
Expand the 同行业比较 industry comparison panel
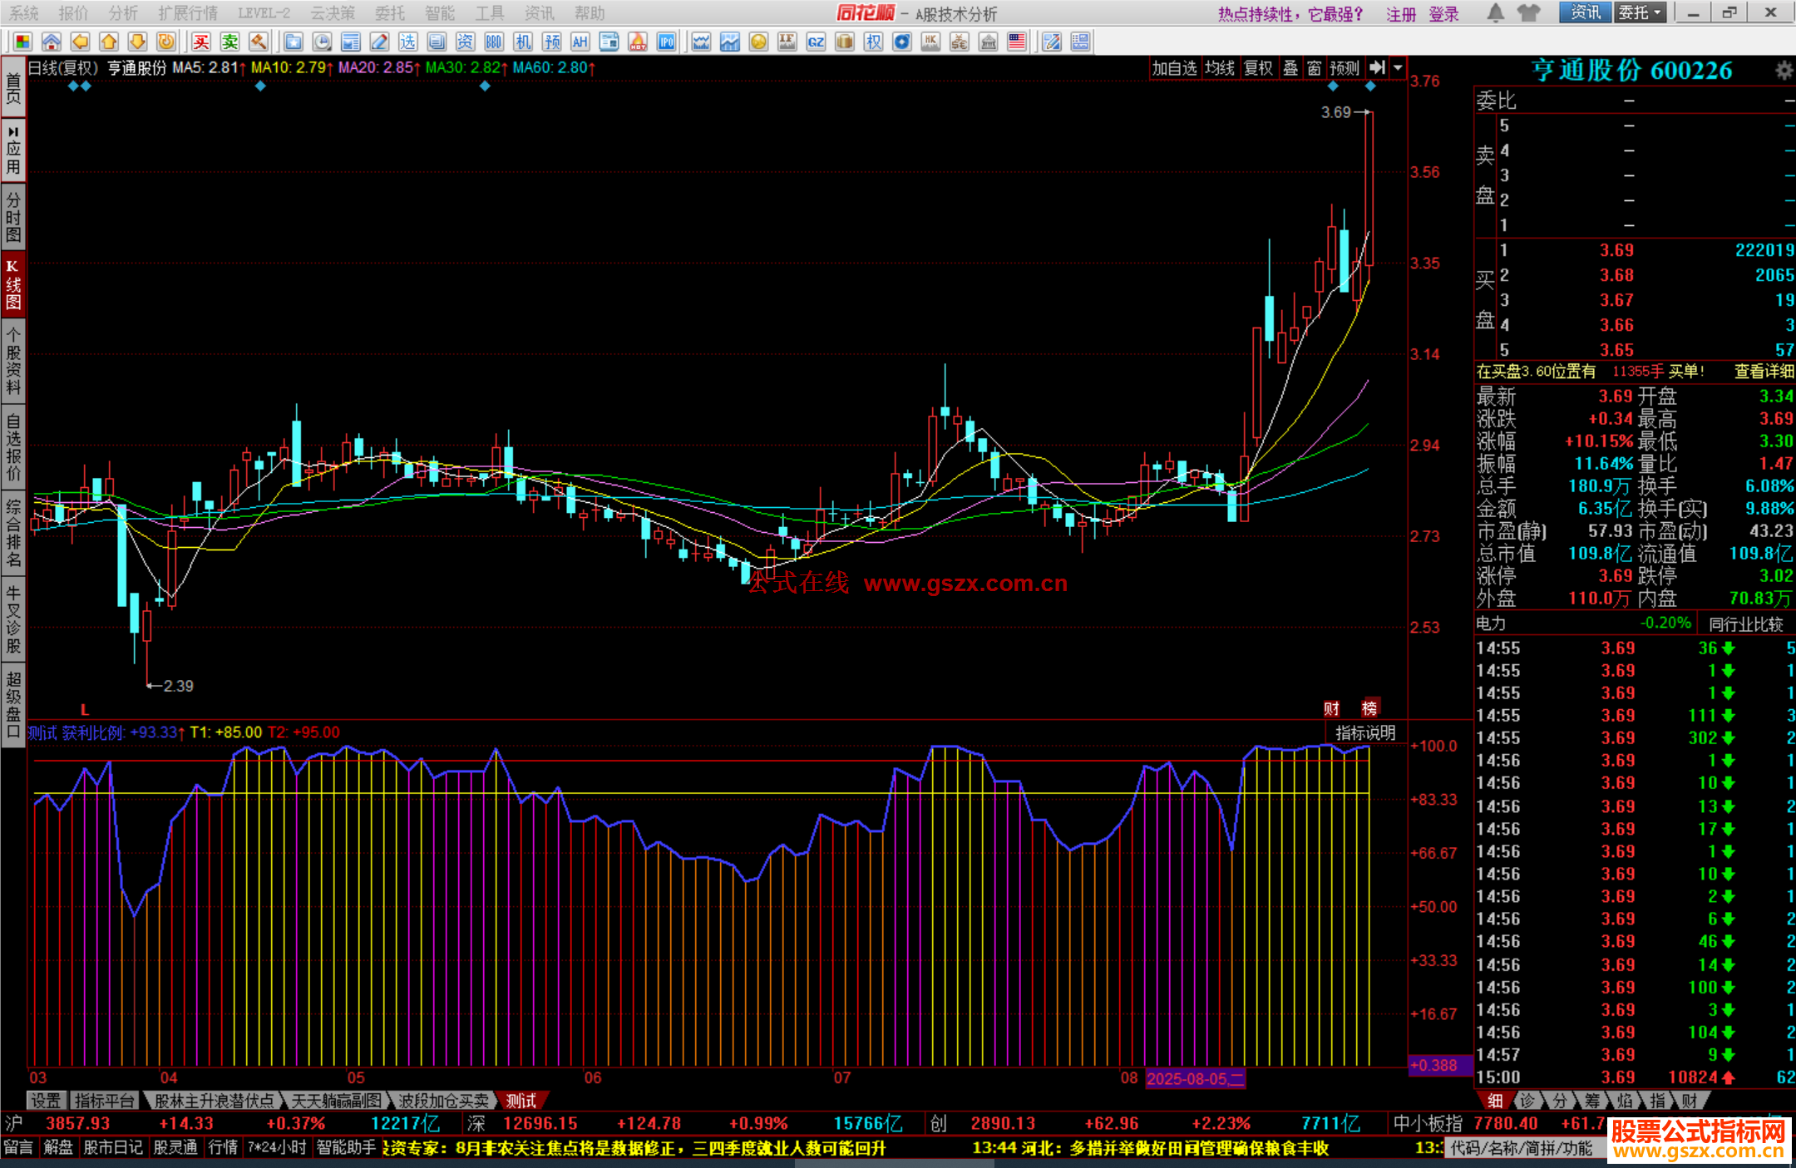tap(1745, 623)
